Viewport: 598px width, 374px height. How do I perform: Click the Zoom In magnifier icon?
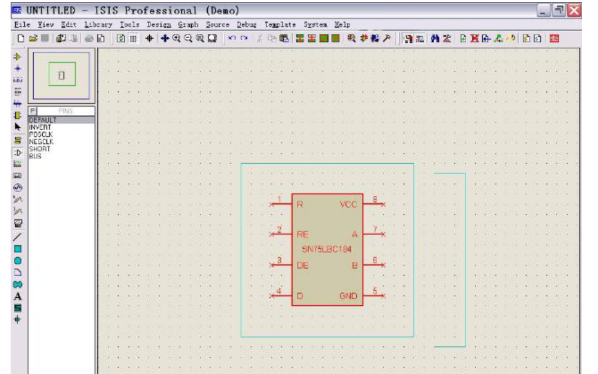pos(176,39)
